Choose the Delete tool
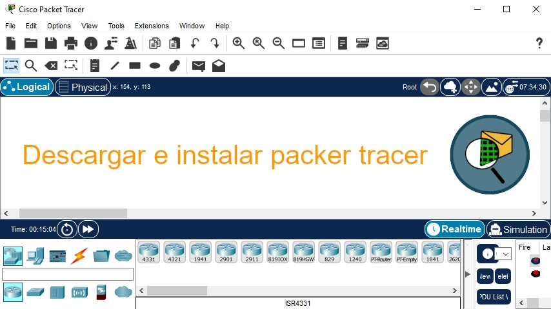The width and height of the screenshot is (551, 309). 51,66
